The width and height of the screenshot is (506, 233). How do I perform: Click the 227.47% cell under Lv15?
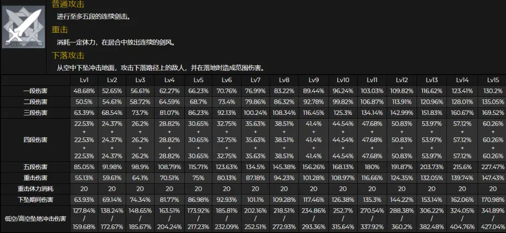tap(491, 166)
